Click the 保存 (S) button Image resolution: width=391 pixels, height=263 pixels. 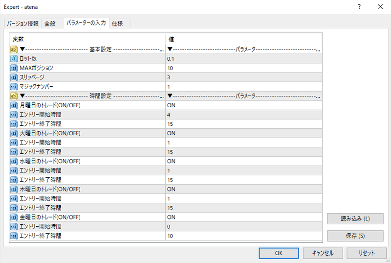click(355, 236)
